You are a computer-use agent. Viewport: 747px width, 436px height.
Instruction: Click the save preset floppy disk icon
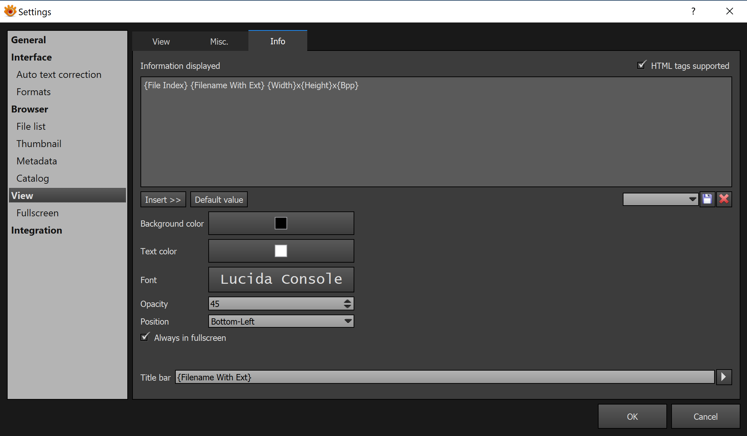click(707, 199)
